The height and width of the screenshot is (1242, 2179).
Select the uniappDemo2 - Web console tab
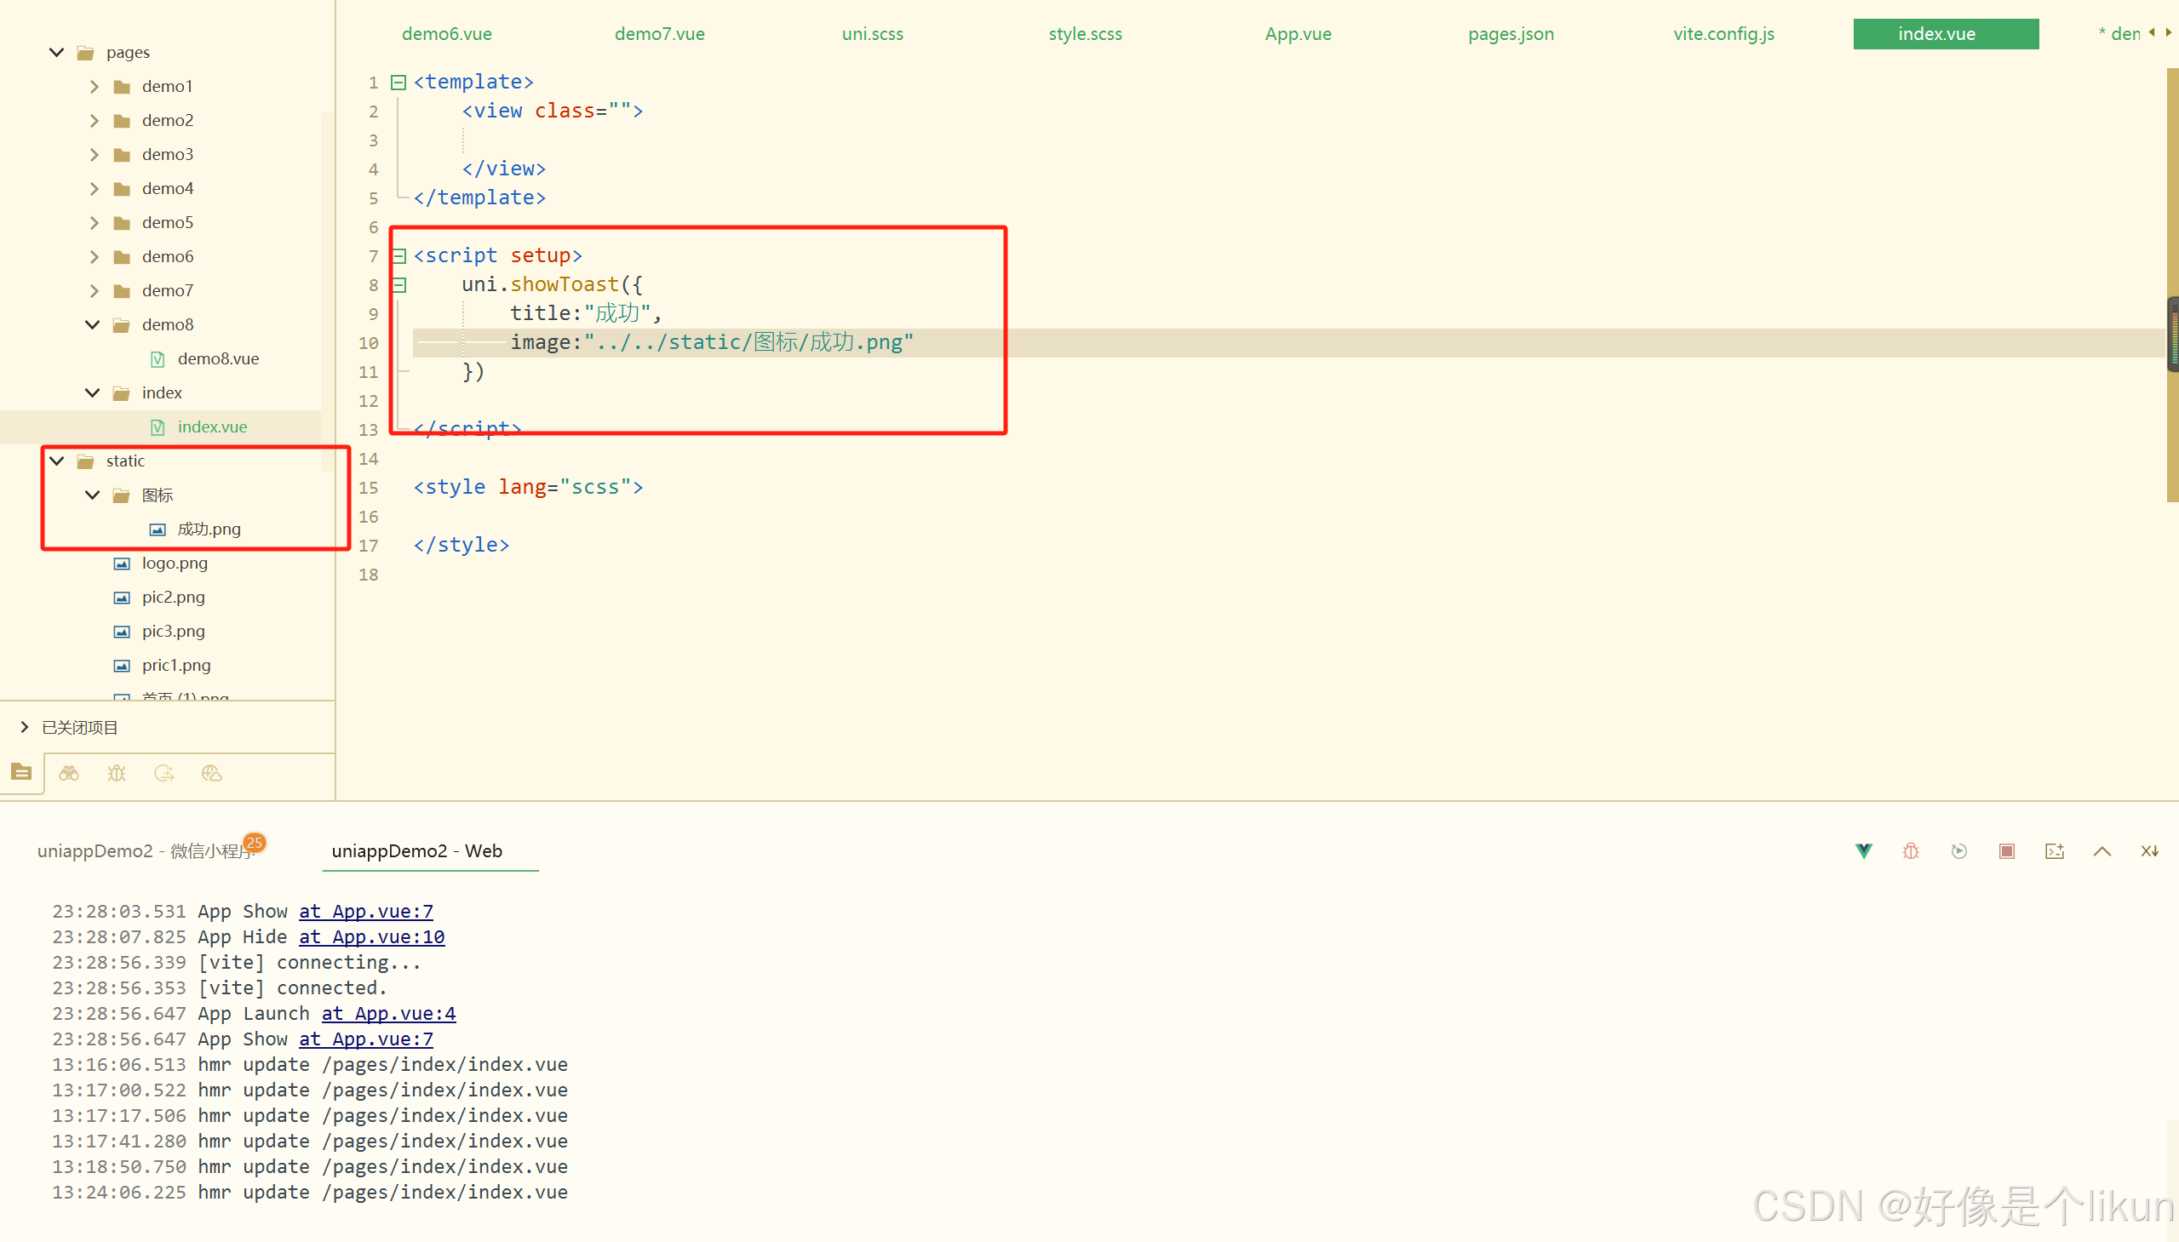[x=417, y=851]
